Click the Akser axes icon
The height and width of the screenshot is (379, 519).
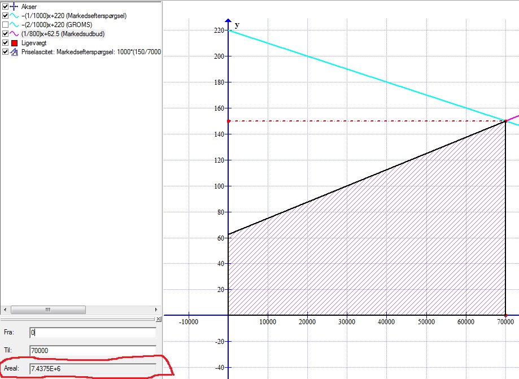(14, 6)
